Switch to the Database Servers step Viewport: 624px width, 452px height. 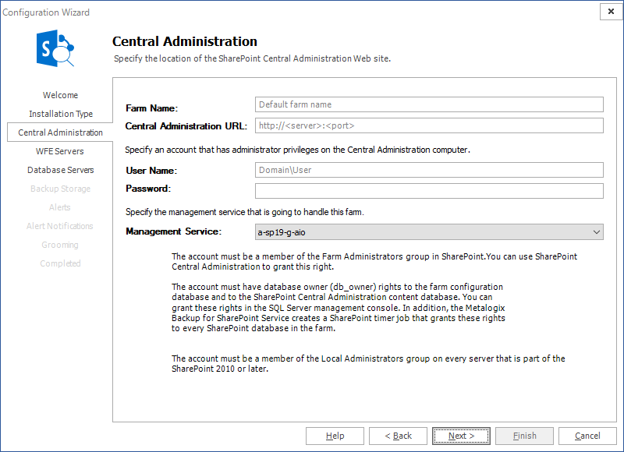pyautogui.click(x=60, y=170)
